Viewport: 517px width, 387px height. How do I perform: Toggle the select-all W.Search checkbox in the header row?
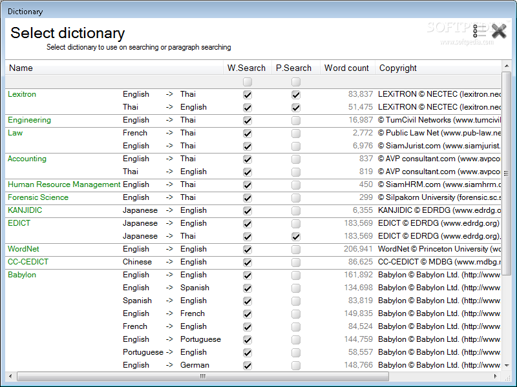coord(248,82)
